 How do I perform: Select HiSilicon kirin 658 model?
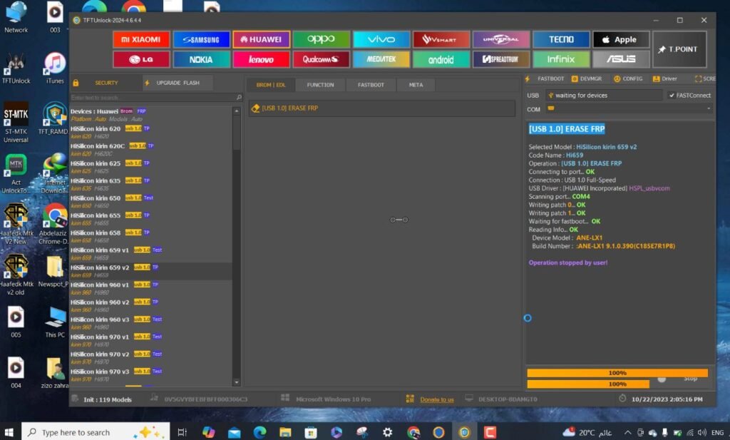click(150, 236)
